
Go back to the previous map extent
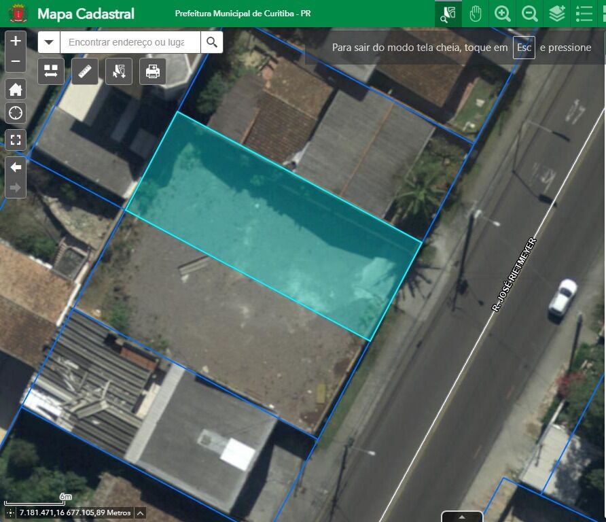pos(16,167)
